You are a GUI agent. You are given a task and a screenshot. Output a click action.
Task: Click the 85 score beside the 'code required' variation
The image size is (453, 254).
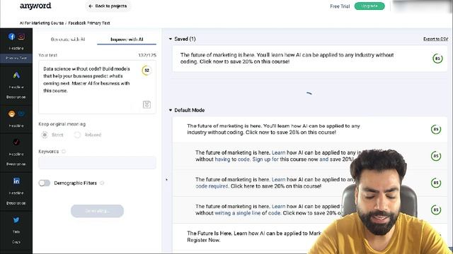(x=436, y=183)
